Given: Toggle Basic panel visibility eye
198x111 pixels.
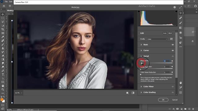Looking at the screenshot, I should (x=173, y=45).
